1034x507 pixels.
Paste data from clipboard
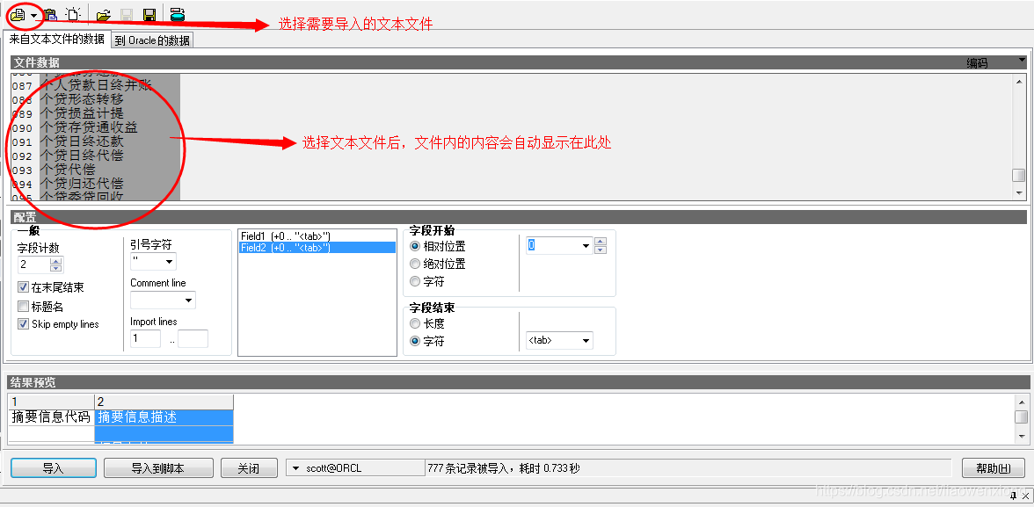50,14
